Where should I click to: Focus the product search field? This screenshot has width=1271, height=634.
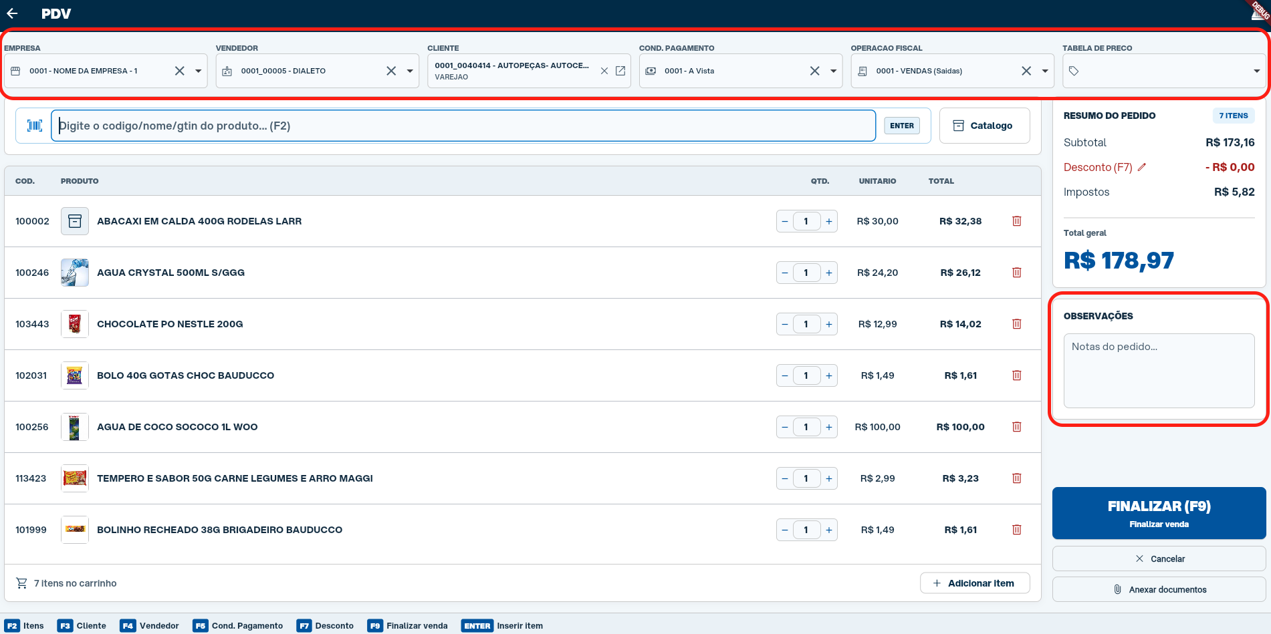[463, 126]
